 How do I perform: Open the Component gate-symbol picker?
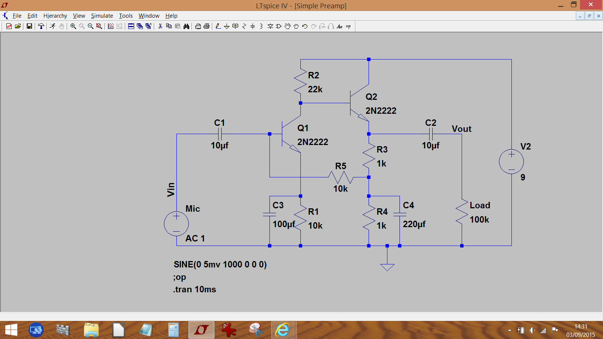coord(279,26)
